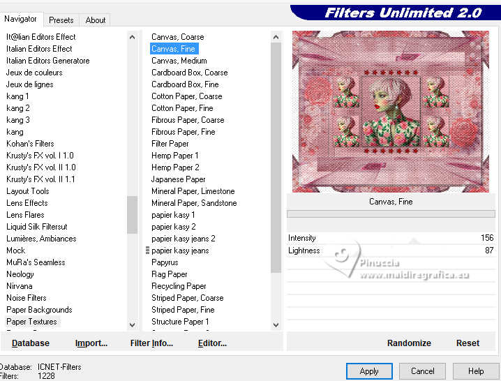Click the marker icon beside papier kasy jeans
The image size is (501, 381).
147,251
